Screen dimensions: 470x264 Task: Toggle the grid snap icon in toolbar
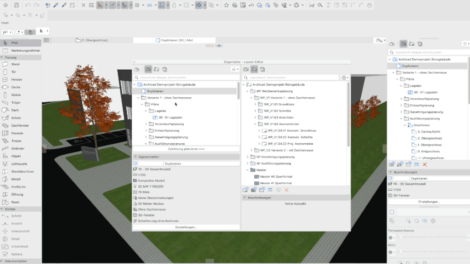point(137,5)
